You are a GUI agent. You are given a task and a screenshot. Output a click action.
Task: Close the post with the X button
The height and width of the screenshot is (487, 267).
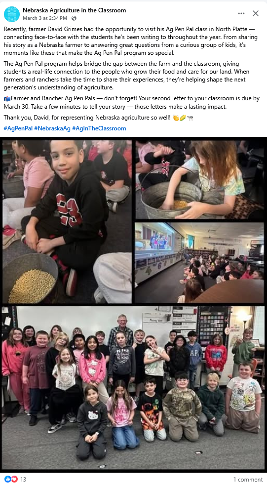click(256, 13)
